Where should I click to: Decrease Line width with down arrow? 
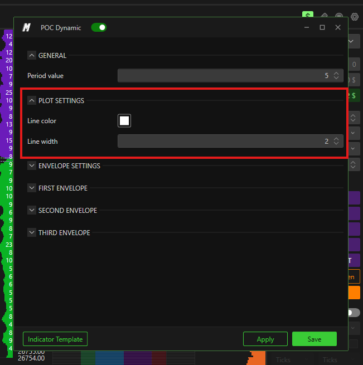point(336,143)
